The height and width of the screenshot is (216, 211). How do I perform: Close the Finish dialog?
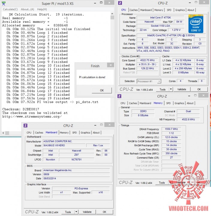(x=111, y=65)
